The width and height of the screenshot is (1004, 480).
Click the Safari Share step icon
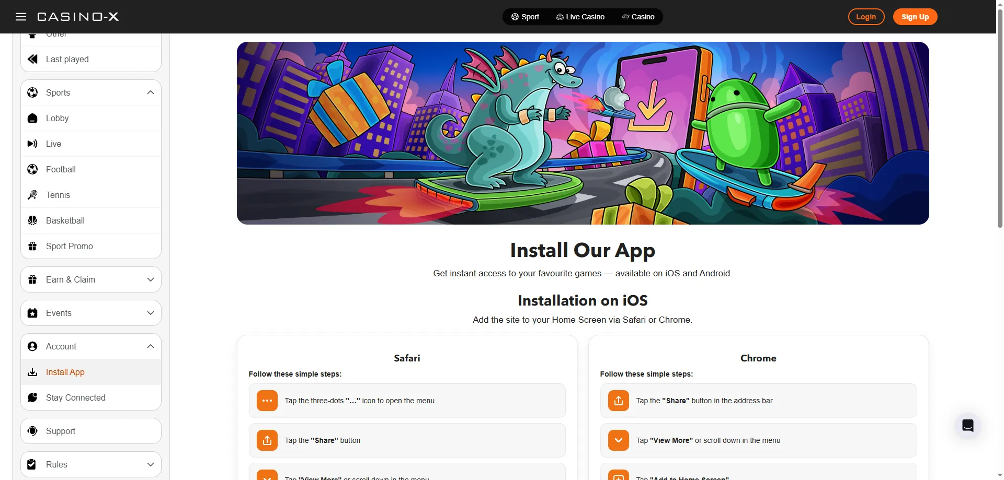pos(267,440)
